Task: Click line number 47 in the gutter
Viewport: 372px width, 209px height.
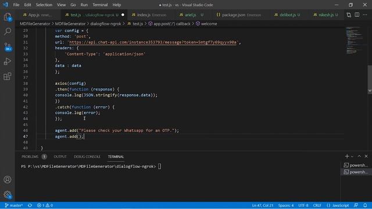Action: pyautogui.click(x=26, y=136)
